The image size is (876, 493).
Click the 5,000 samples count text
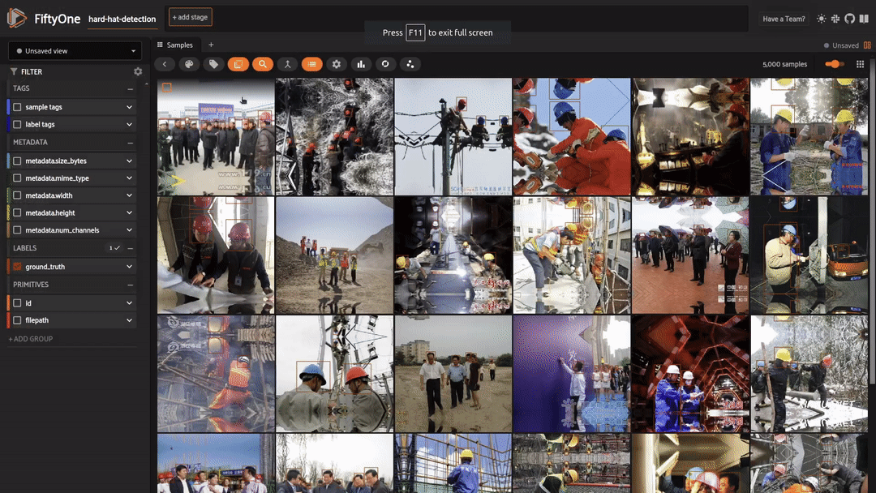784,64
